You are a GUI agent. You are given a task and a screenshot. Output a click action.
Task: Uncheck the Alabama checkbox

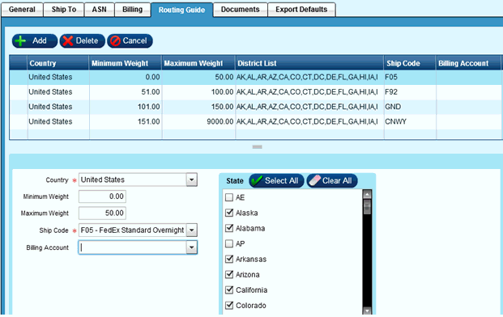pos(229,228)
